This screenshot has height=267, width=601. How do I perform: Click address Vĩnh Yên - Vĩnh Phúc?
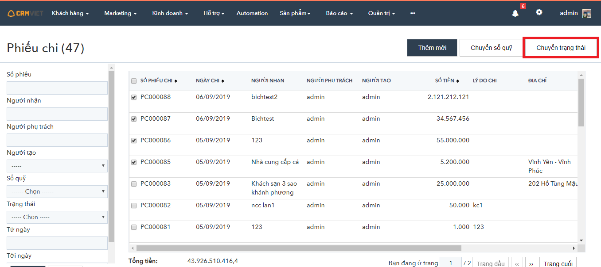pos(550,167)
